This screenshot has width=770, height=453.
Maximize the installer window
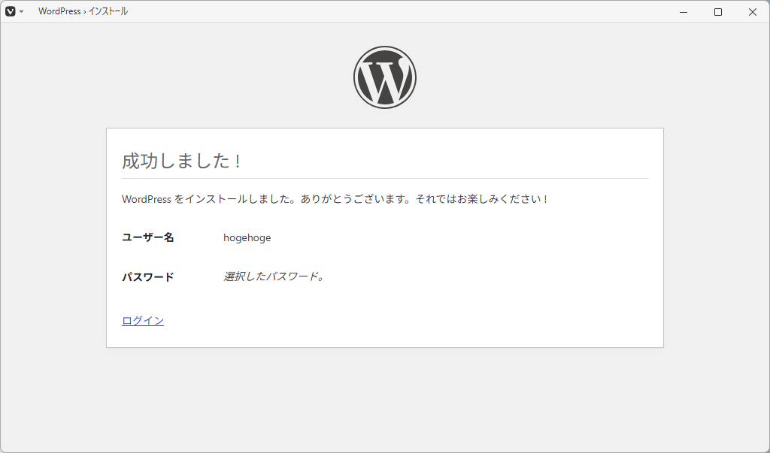click(718, 12)
